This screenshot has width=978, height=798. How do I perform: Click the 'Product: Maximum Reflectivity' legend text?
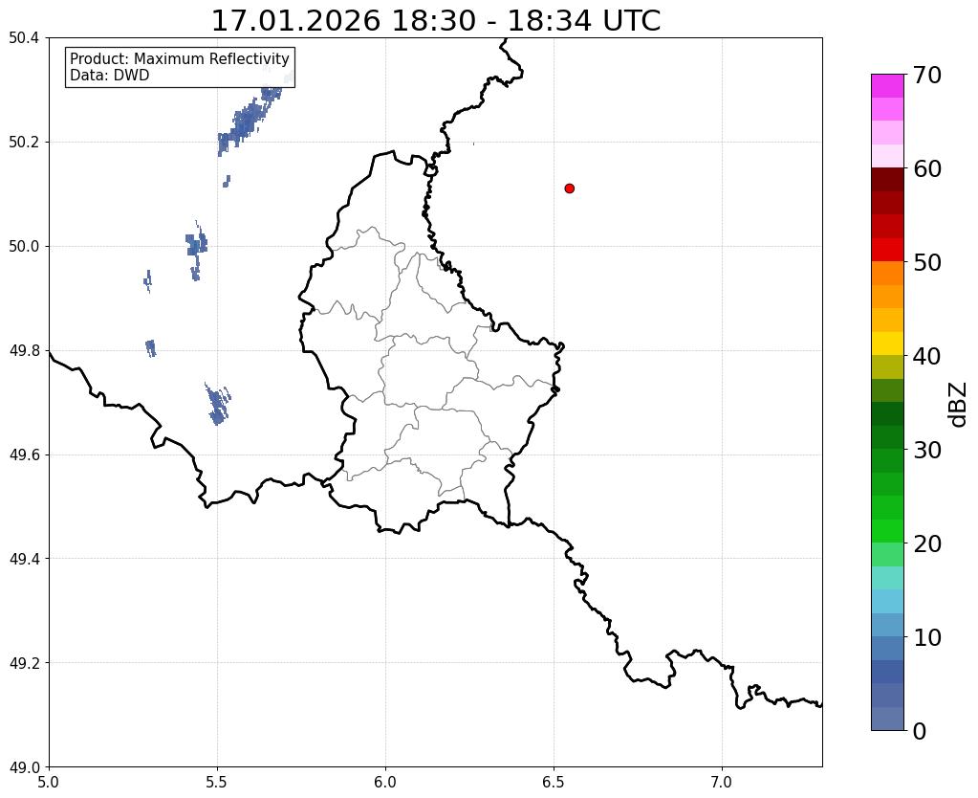pyautogui.click(x=180, y=58)
